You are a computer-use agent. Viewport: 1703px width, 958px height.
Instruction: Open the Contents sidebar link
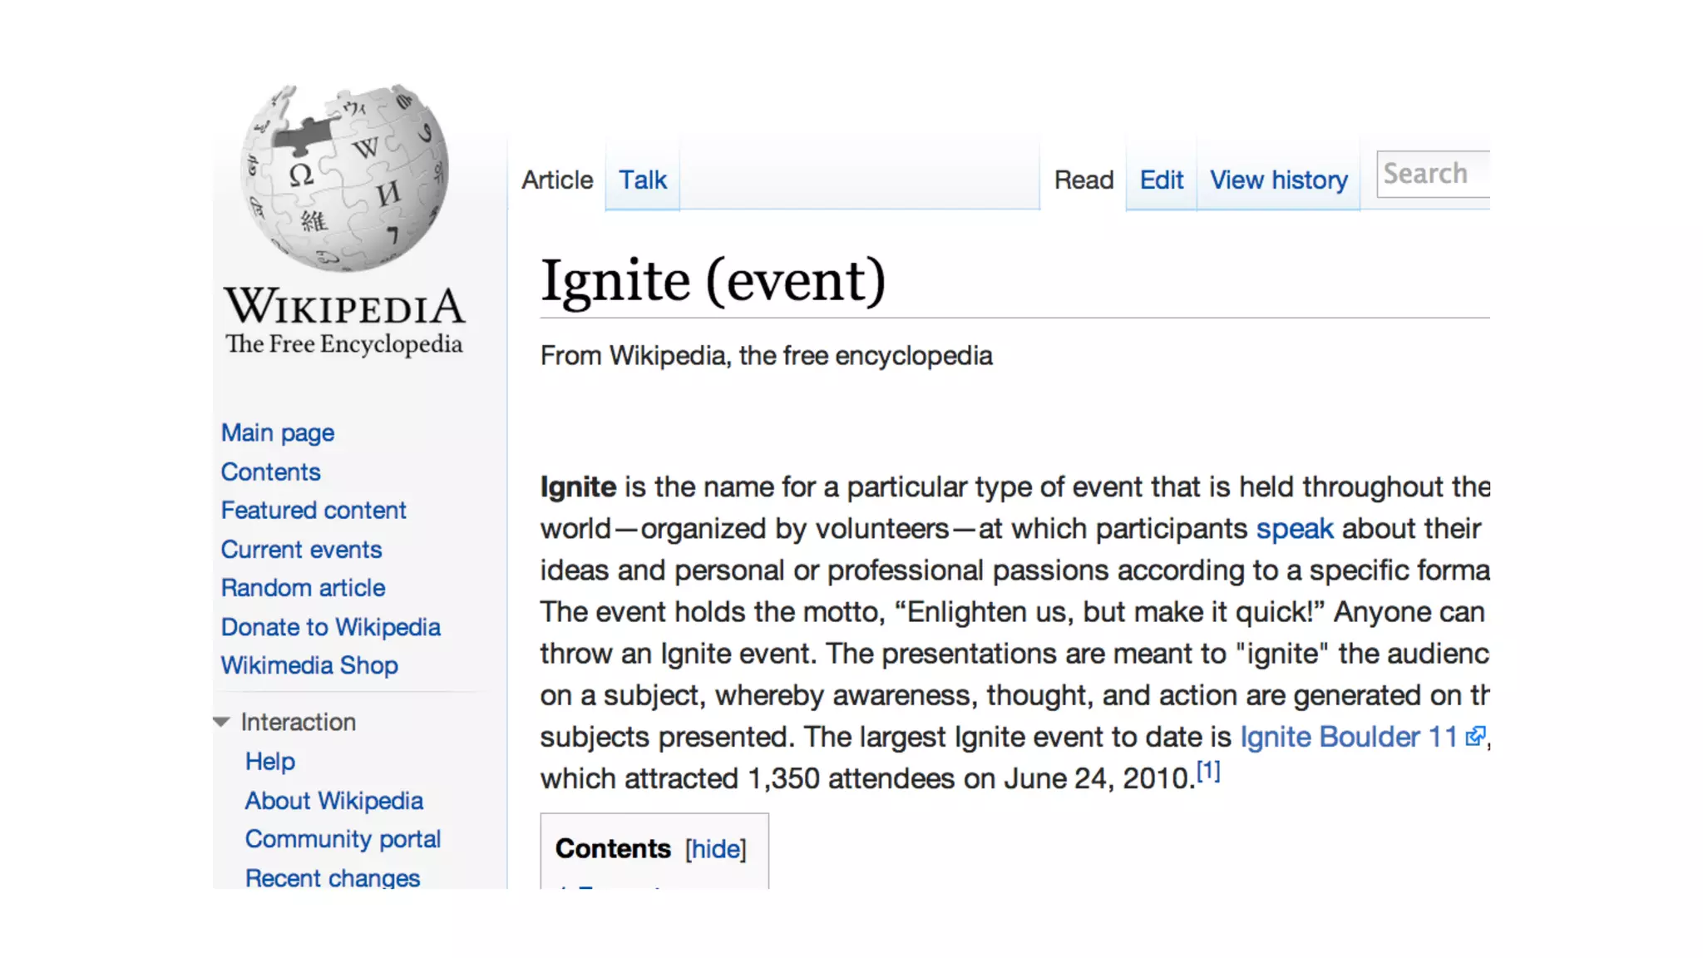coord(270,472)
